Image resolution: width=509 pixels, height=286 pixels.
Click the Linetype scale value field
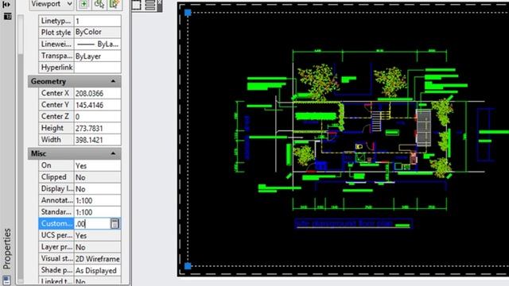point(97,21)
